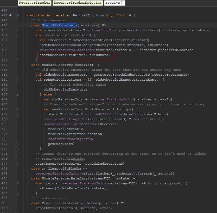Image resolution: width=217 pixels, height=213 pixels.
Task: Click getExecutors on line 473
Action: (x=60, y=144)
